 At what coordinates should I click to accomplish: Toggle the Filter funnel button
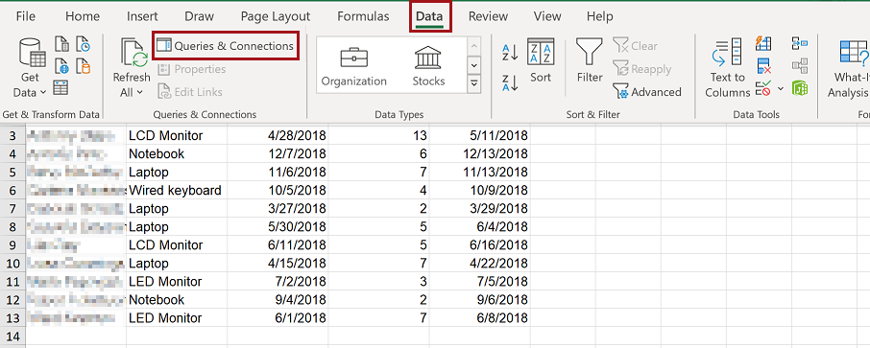(x=590, y=61)
